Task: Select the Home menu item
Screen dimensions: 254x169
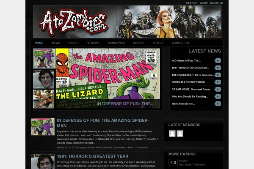Action: coord(39,43)
